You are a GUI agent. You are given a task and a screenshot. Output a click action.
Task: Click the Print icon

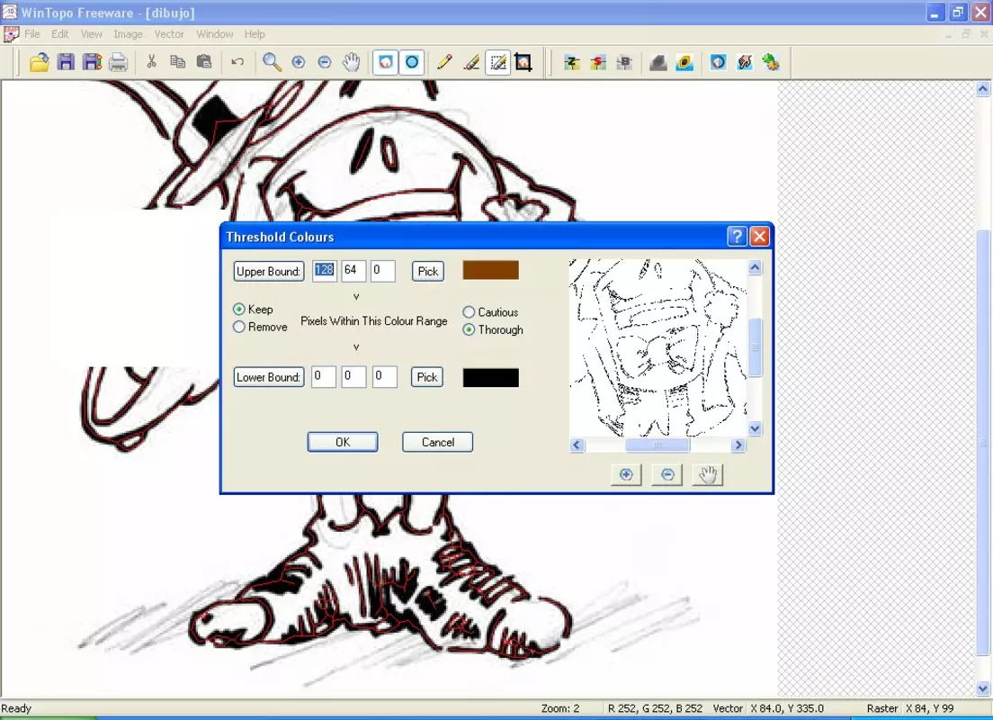click(119, 62)
